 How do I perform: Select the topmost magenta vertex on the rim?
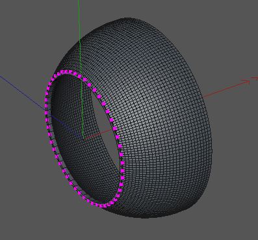click(x=67, y=72)
